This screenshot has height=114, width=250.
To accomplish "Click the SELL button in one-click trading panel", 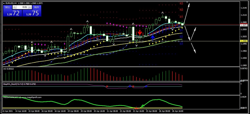I will pyautogui.click(x=7, y=7).
